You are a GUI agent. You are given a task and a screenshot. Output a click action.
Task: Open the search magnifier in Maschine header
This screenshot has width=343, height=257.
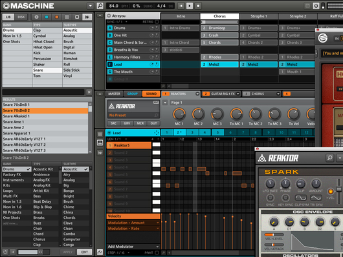[100, 6]
